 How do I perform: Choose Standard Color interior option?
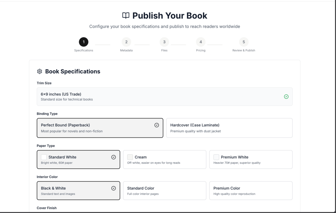[164, 191]
